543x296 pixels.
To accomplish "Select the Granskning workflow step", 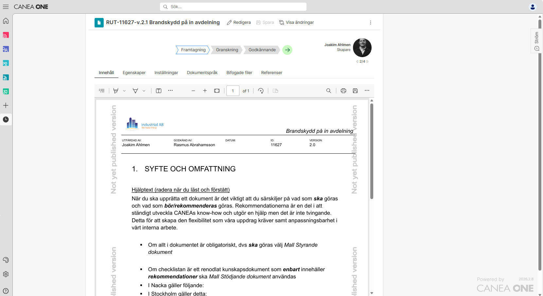I will click(227, 50).
